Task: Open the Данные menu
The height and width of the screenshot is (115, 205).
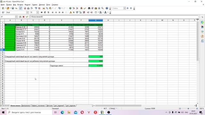Action: (42, 5)
